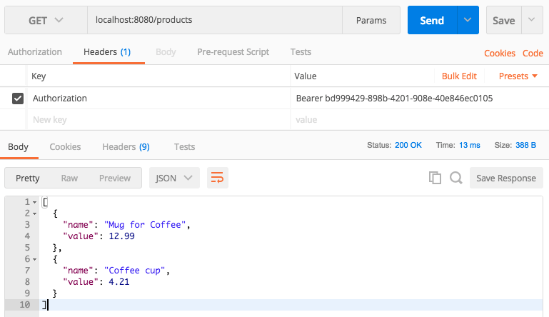The height and width of the screenshot is (317, 549).
Task: Copy response body with the copy icon
Action: point(435,178)
